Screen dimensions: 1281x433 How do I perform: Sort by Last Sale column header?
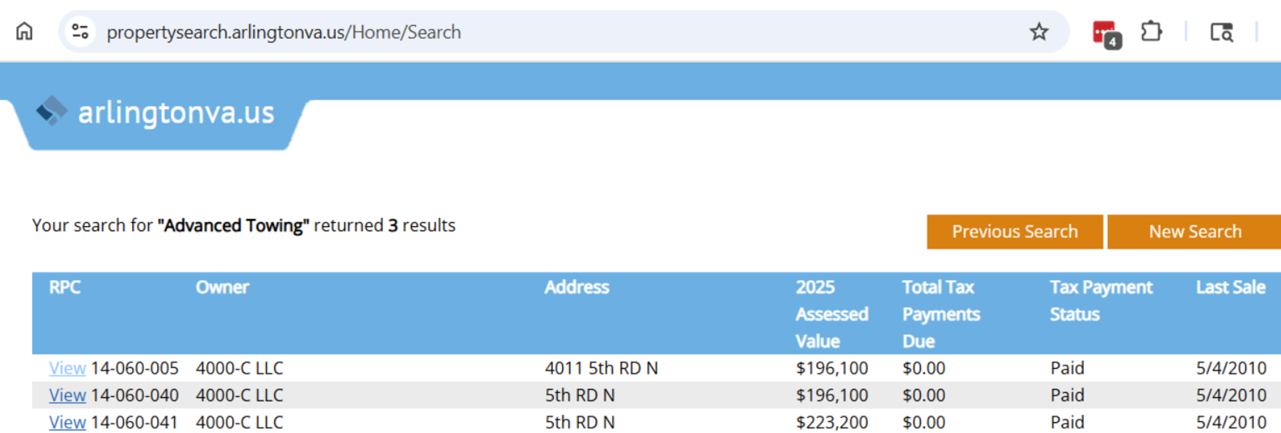pyautogui.click(x=1230, y=287)
